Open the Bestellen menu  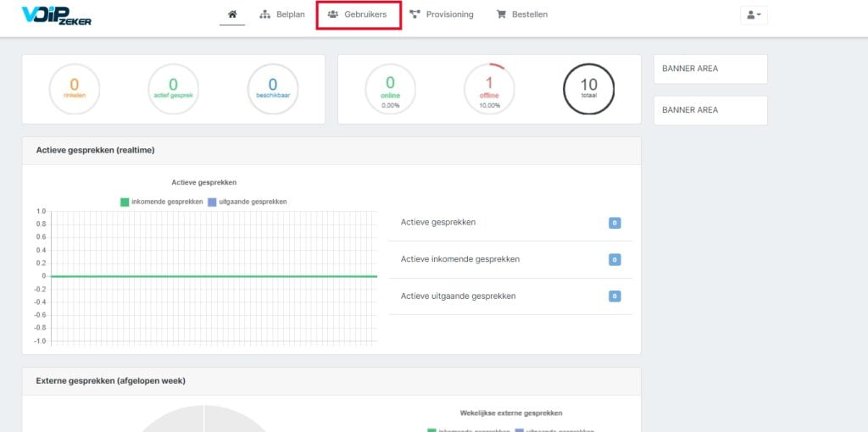pos(522,14)
